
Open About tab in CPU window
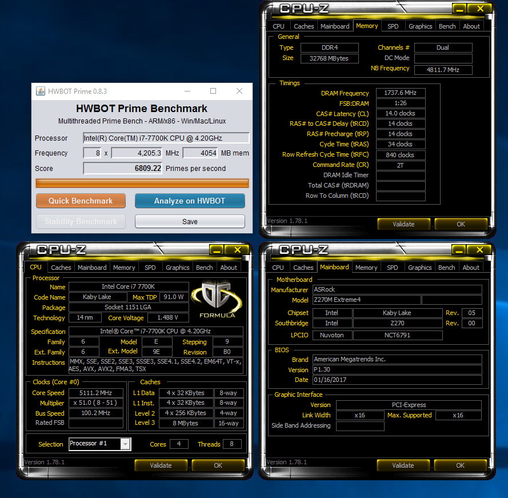pos(229,268)
